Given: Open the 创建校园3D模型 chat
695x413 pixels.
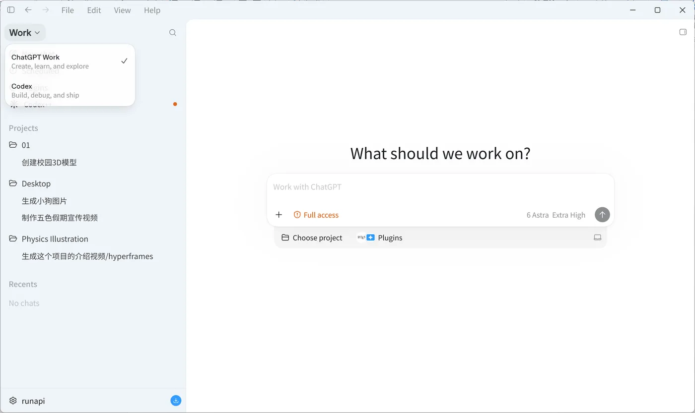Looking at the screenshot, I should [49, 162].
